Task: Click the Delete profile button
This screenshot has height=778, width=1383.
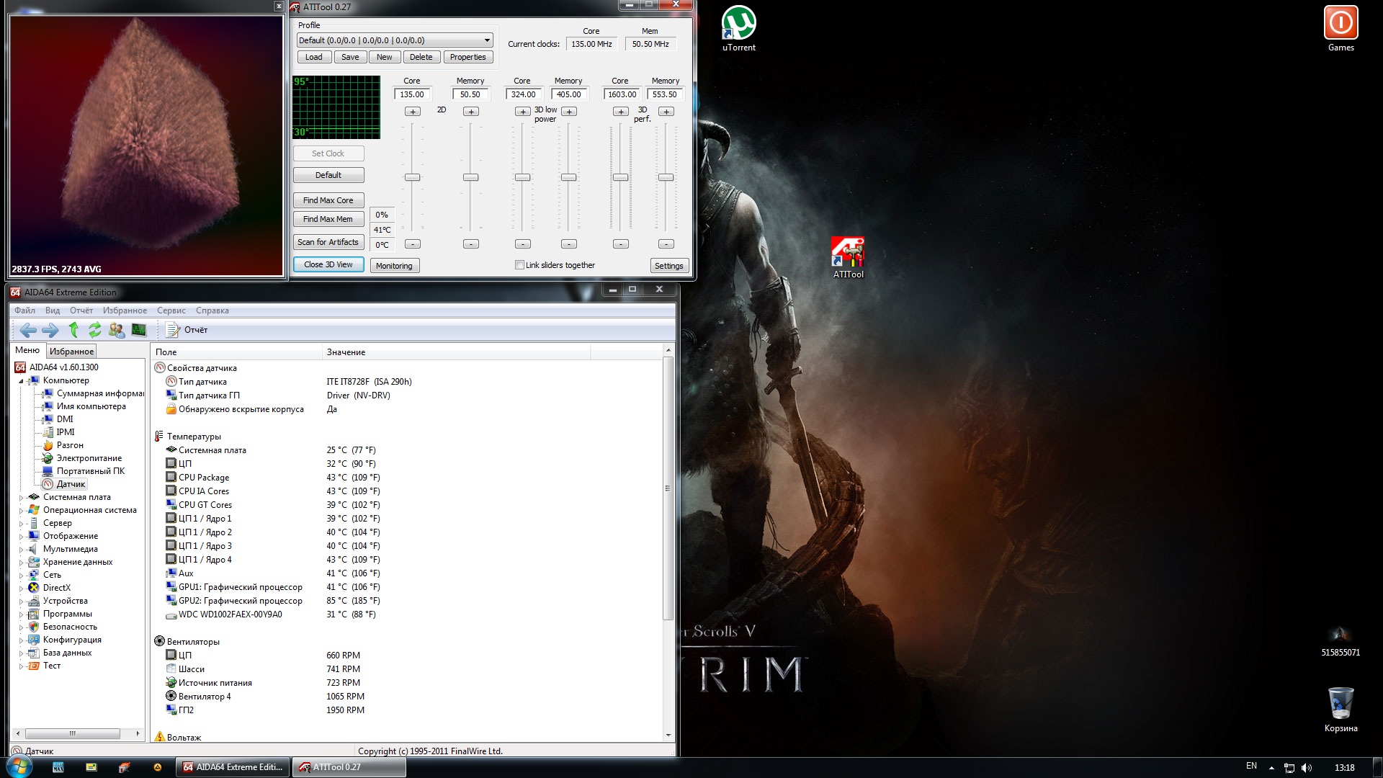Action: point(421,57)
